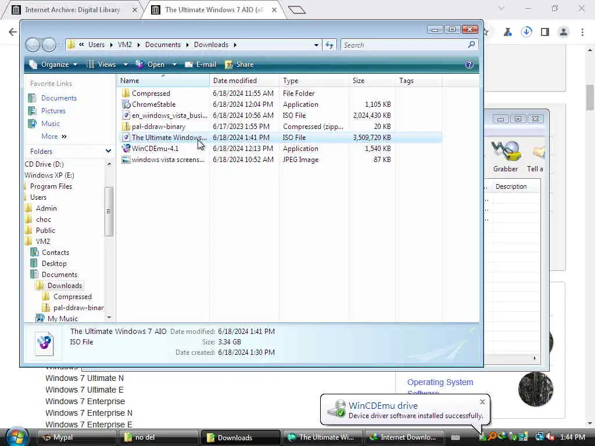Click the folder tree scroll-down arrow
This screenshot has height=446, width=595.
point(109,318)
